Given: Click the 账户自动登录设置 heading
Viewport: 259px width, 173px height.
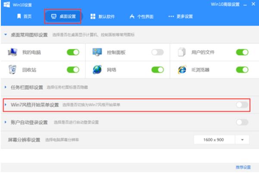Looking at the screenshot, I should pos(29,122).
